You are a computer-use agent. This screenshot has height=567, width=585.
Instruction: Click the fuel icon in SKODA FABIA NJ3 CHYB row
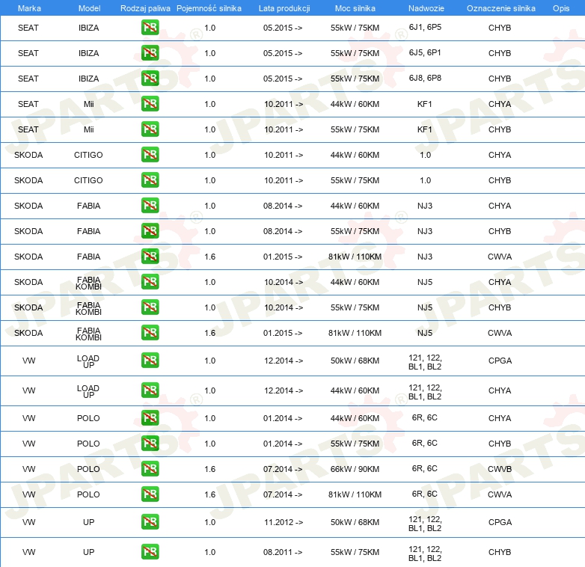pos(150,231)
